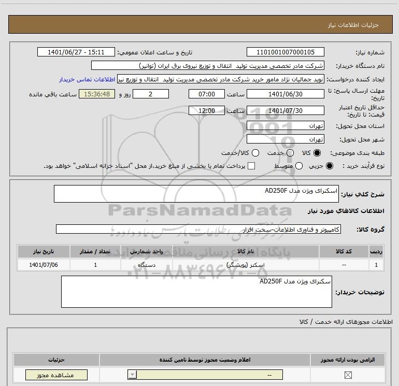Click the validity time field 12:00
Image resolution: width=399 pixels, height=386 pixels.
[x=207, y=110]
